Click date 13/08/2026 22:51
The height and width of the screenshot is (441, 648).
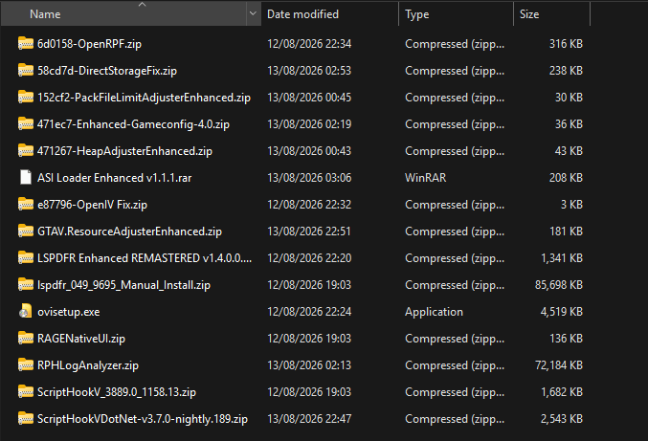[309, 232]
